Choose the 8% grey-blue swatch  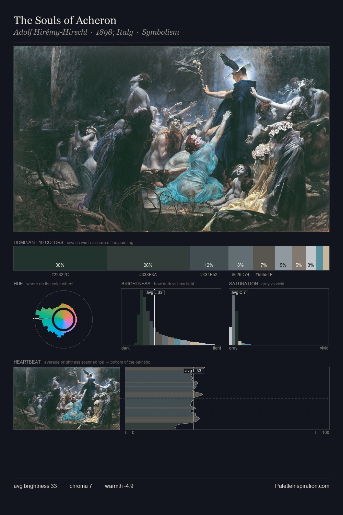(241, 258)
